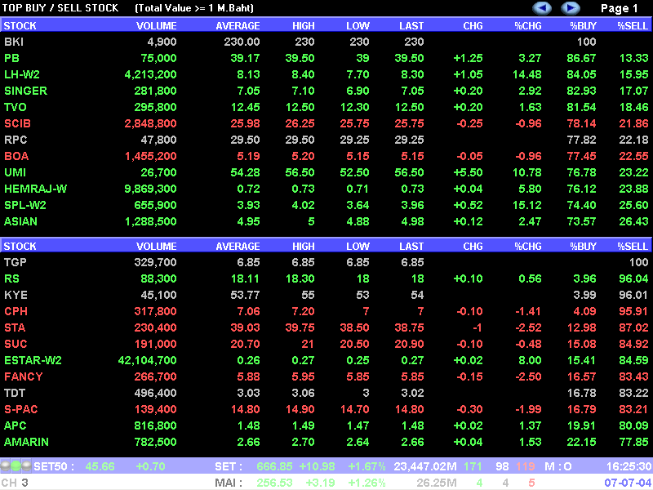Screen dimensions: 653x490
Task: Open the LH-W2 stock entry
Action: (x=22, y=74)
